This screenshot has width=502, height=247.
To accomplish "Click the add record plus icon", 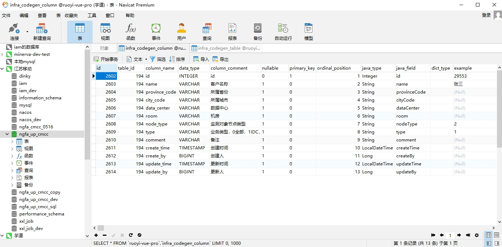I will coord(96,235).
